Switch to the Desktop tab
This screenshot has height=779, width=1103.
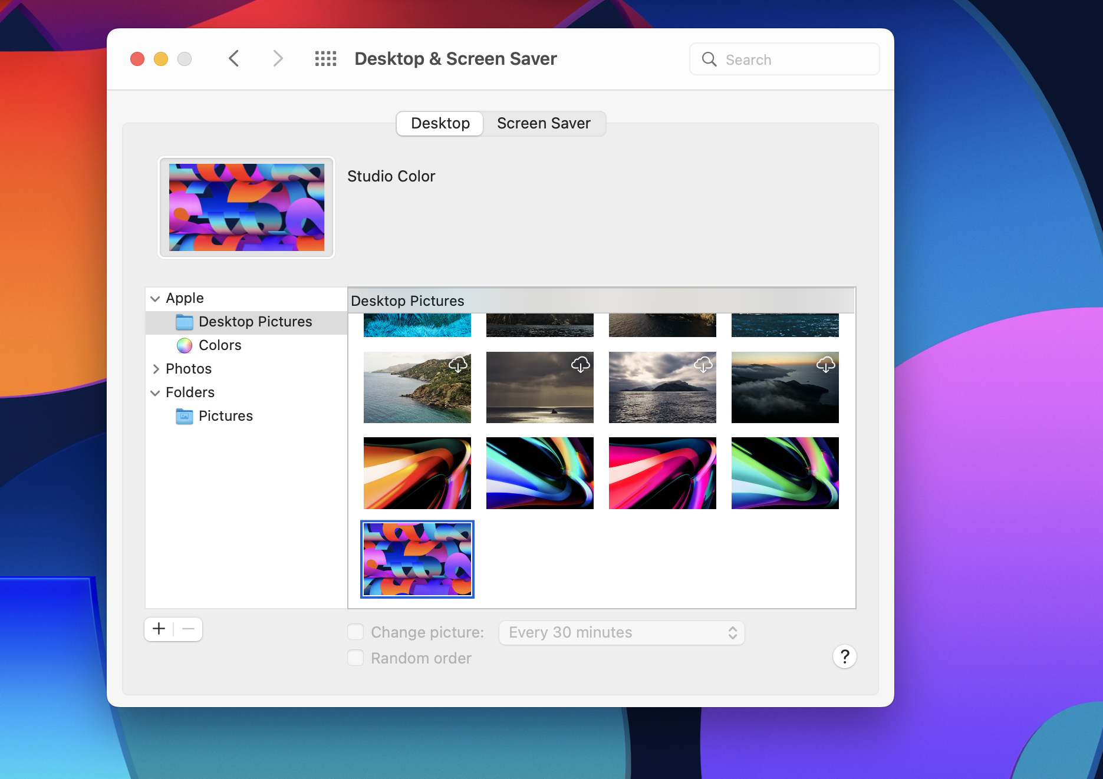tap(440, 123)
